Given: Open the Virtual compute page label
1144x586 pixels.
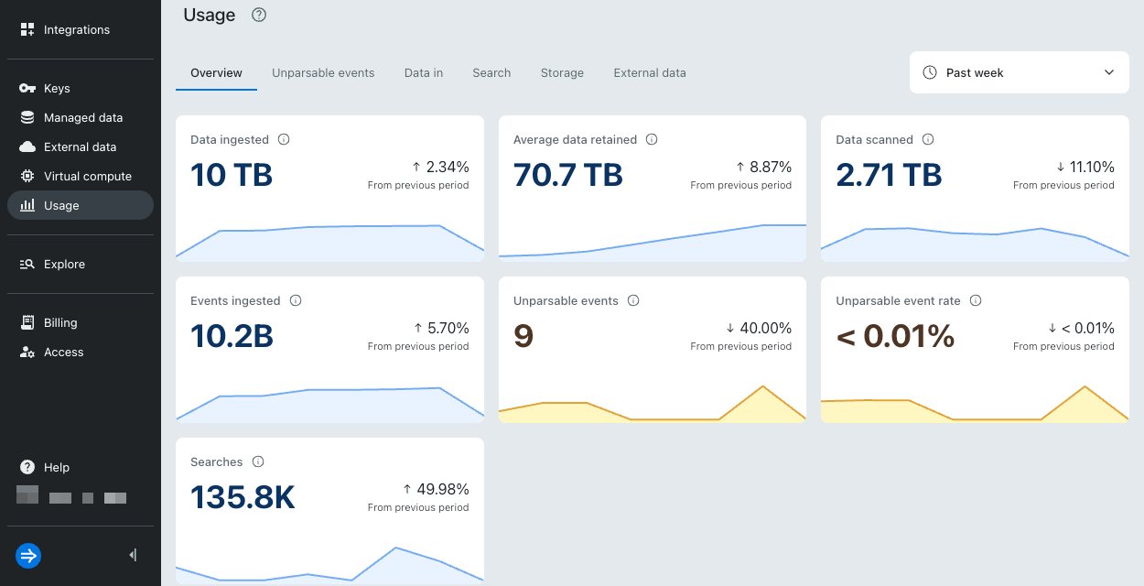Looking at the screenshot, I should tap(88, 176).
